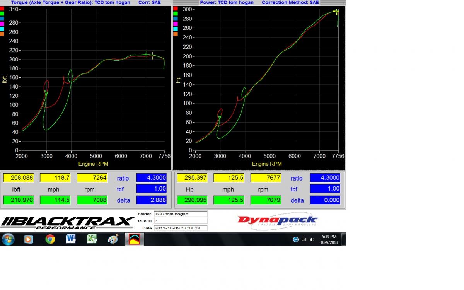This screenshot has height=290, width=464.
Task: Click the Windows Start button
Action: pyautogui.click(x=8, y=239)
